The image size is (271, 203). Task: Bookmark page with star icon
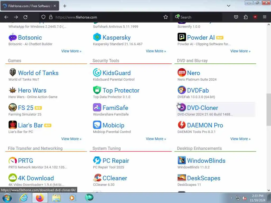(166, 17)
